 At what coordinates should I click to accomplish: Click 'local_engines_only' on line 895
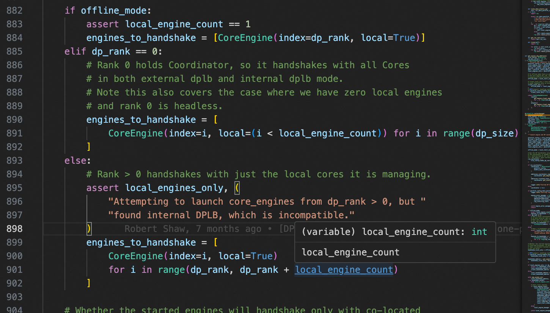coord(174,188)
